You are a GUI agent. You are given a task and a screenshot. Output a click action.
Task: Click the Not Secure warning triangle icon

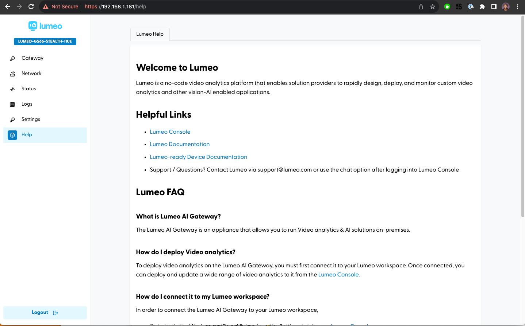[46, 7]
